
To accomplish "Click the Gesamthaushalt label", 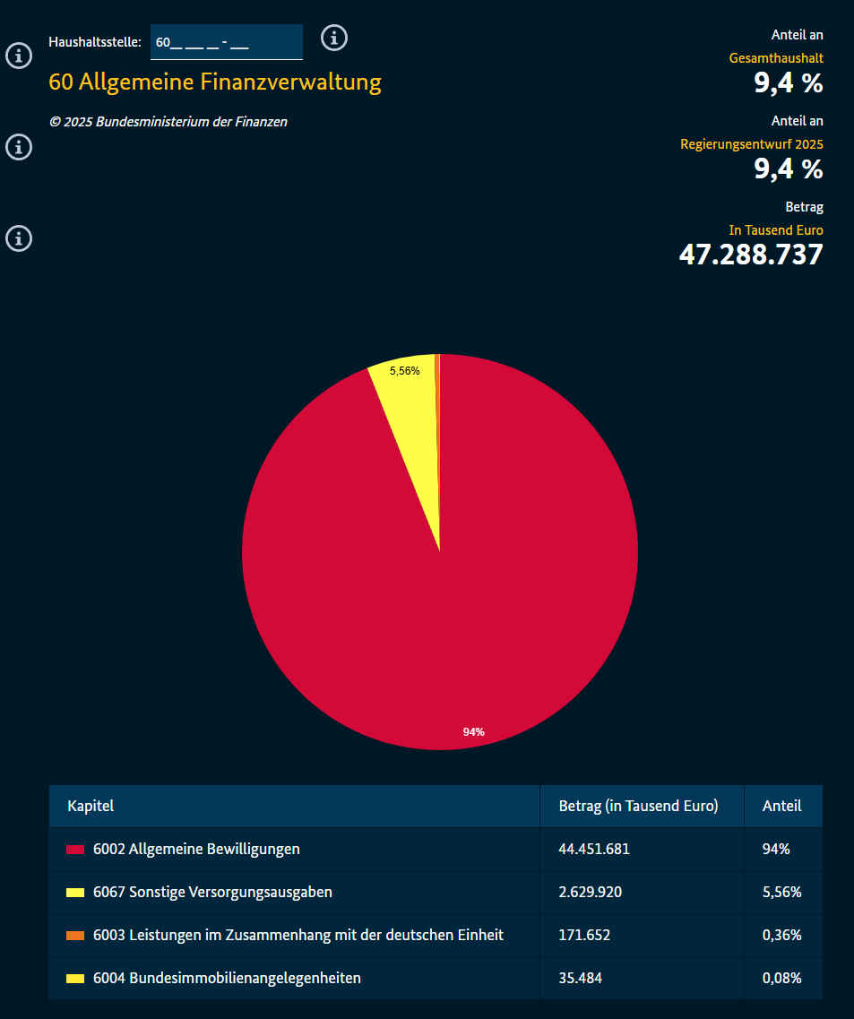I will [776, 58].
